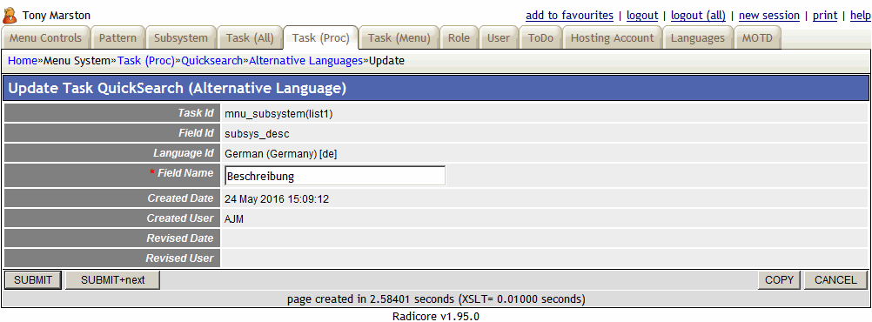The width and height of the screenshot is (872, 322).
Task: Click the Field Id value subsys_desc
Action: 257,133
